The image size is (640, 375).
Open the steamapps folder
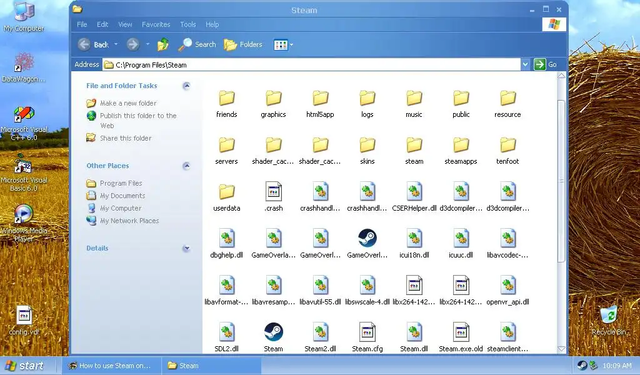click(x=461, y=151)
